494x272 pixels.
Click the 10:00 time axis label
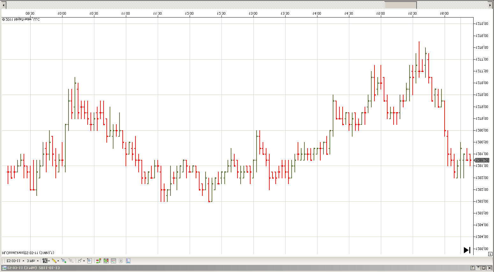click(62, 13)
